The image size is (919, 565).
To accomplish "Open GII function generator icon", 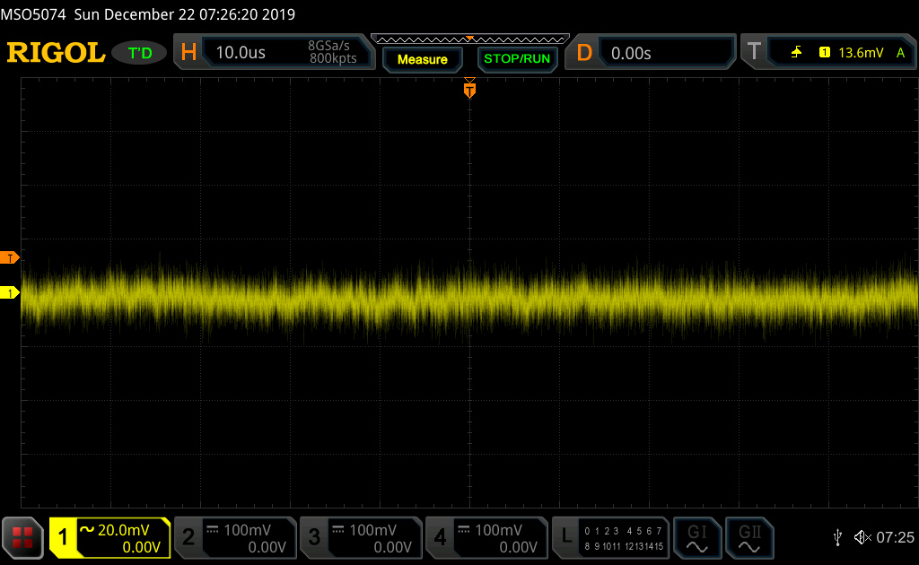I will click(749, 538).
